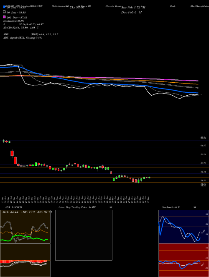Click the white 50 Day EMA legend swatch
The height and width of the screenshot is (277, 209).
tap(4, 12)
